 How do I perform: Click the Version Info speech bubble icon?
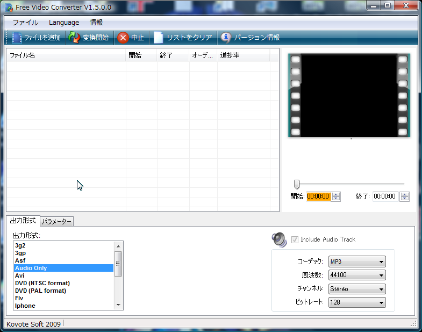pos(226,38)
